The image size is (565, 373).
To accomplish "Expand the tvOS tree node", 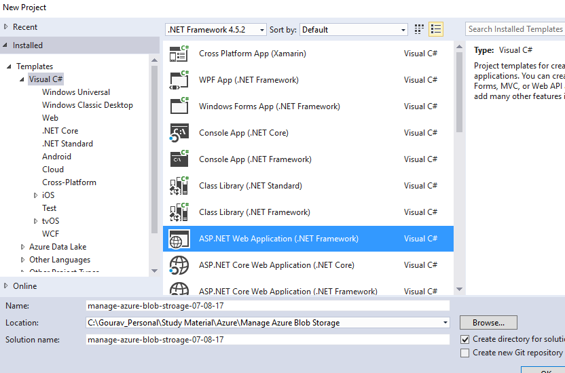I will pyautogui.click(x=35, y=221).
